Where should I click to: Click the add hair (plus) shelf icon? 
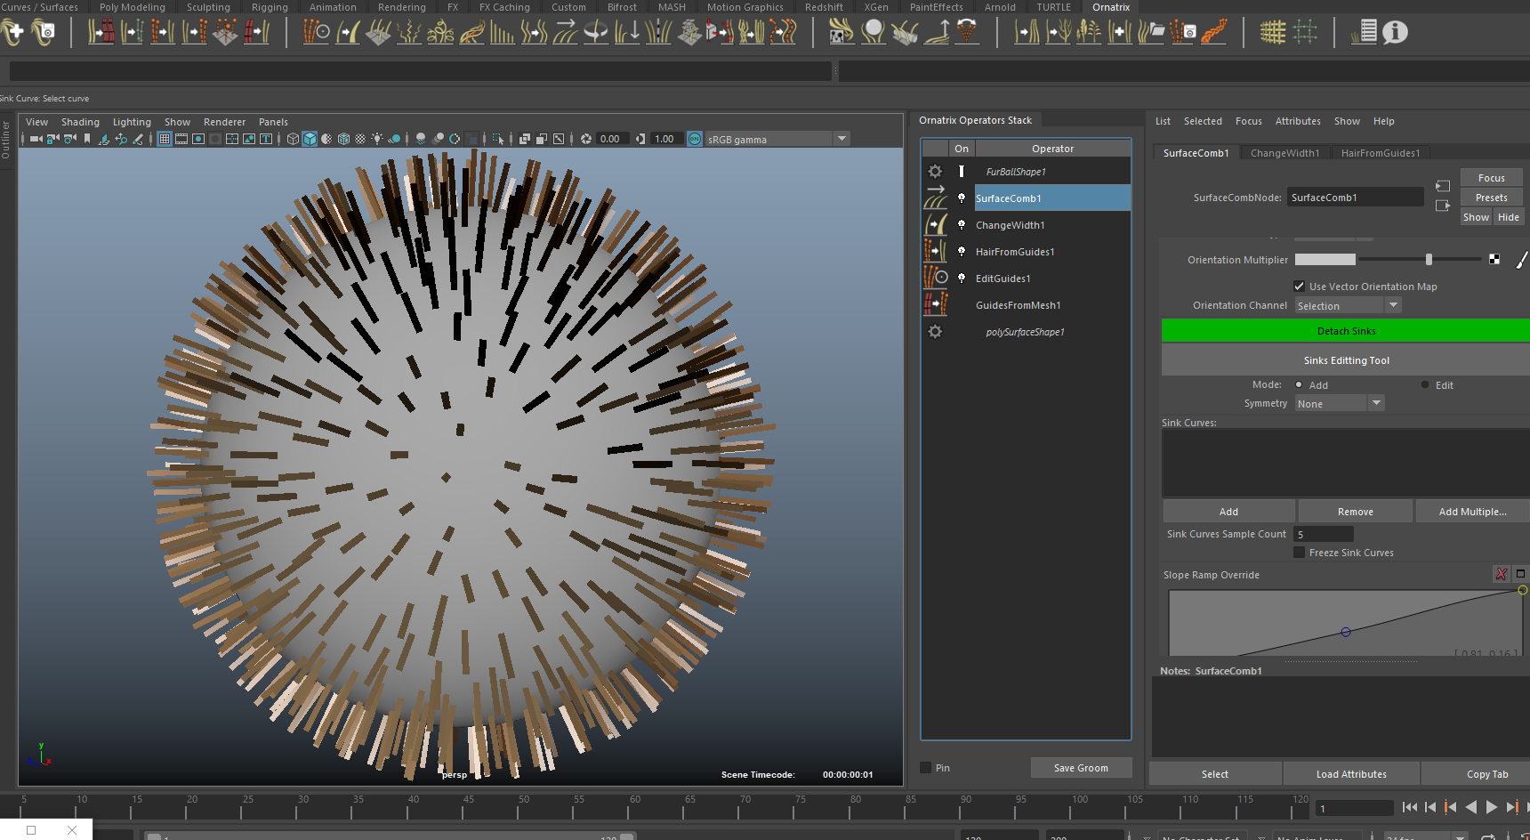[x=13, y=33]
